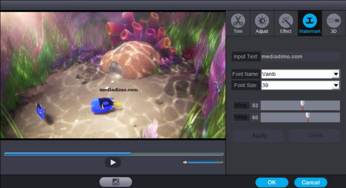
Task: Open the Font Name dropdown arrow
Action: (336, 74)
